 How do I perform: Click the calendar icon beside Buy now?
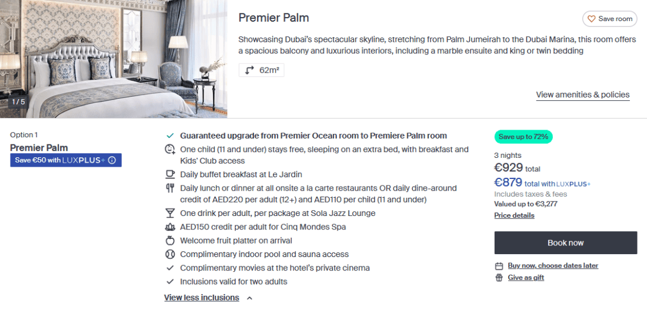tap(499, 266)
